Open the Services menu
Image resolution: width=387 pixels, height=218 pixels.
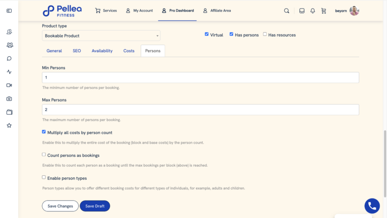(106, 11)
